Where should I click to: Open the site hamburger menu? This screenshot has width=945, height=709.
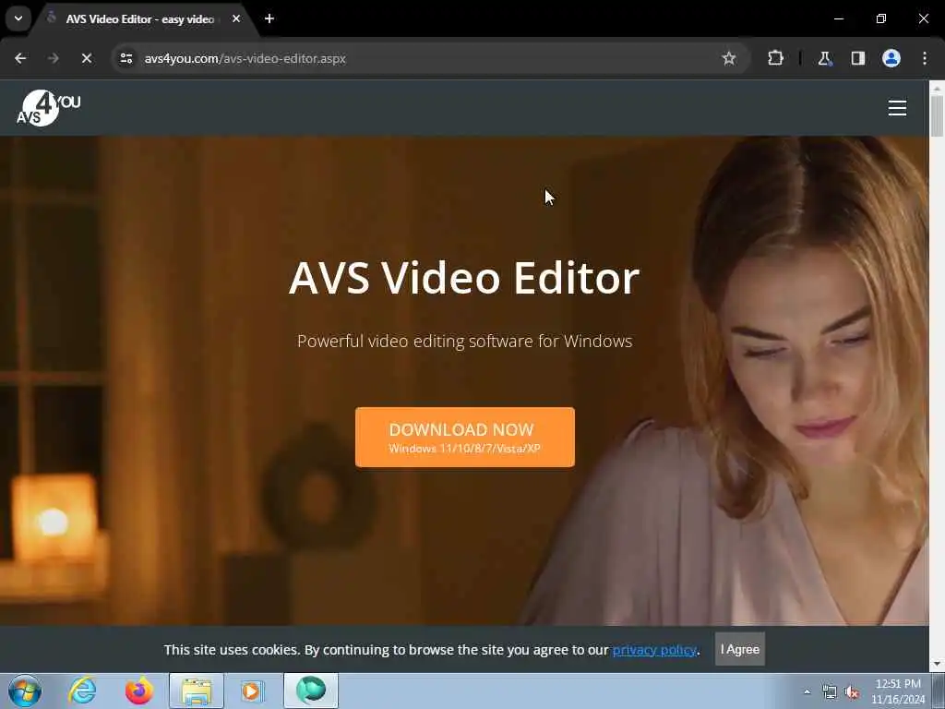[x=897, y=108]
